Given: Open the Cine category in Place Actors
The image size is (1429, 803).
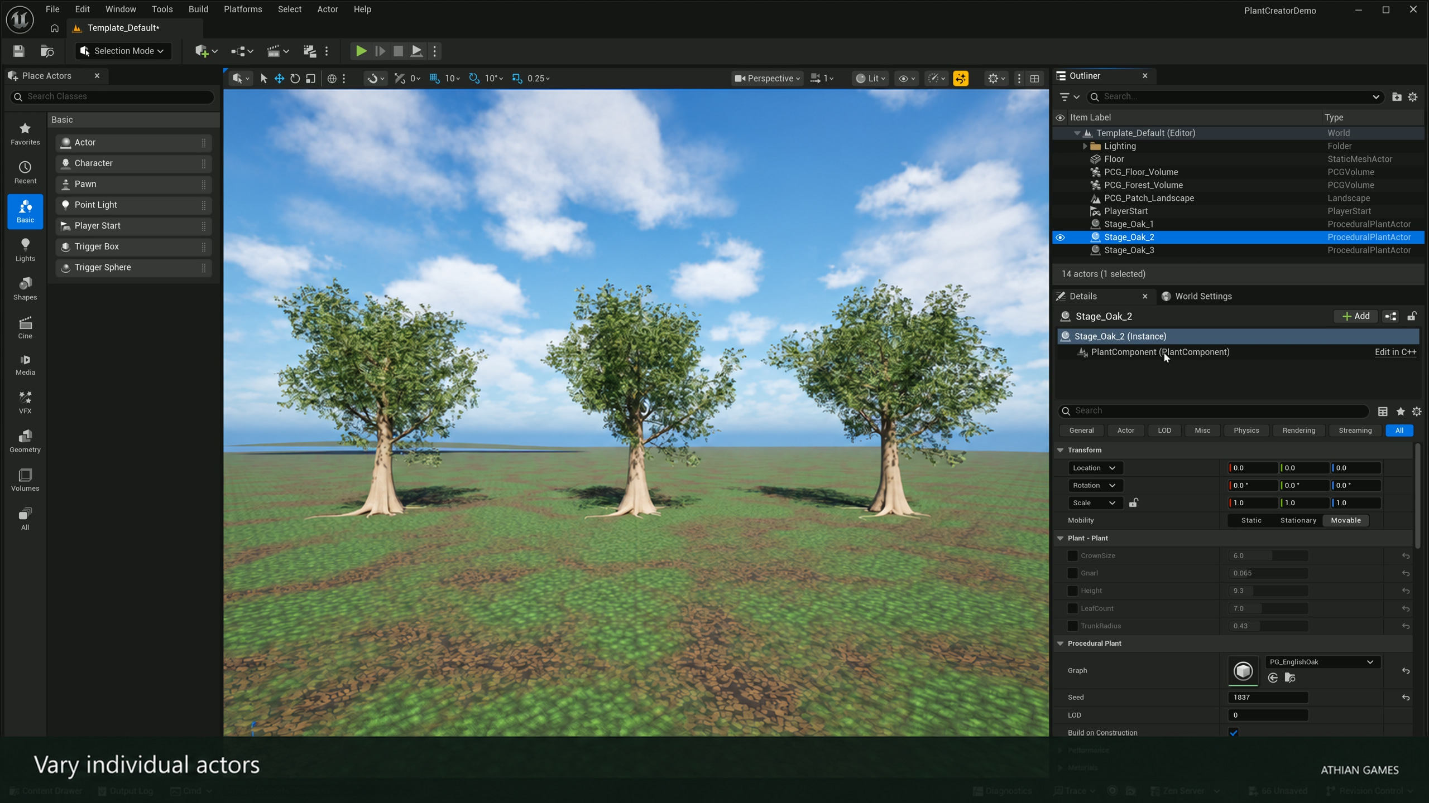Looking at the screenshot, I should tap(25, 327).
